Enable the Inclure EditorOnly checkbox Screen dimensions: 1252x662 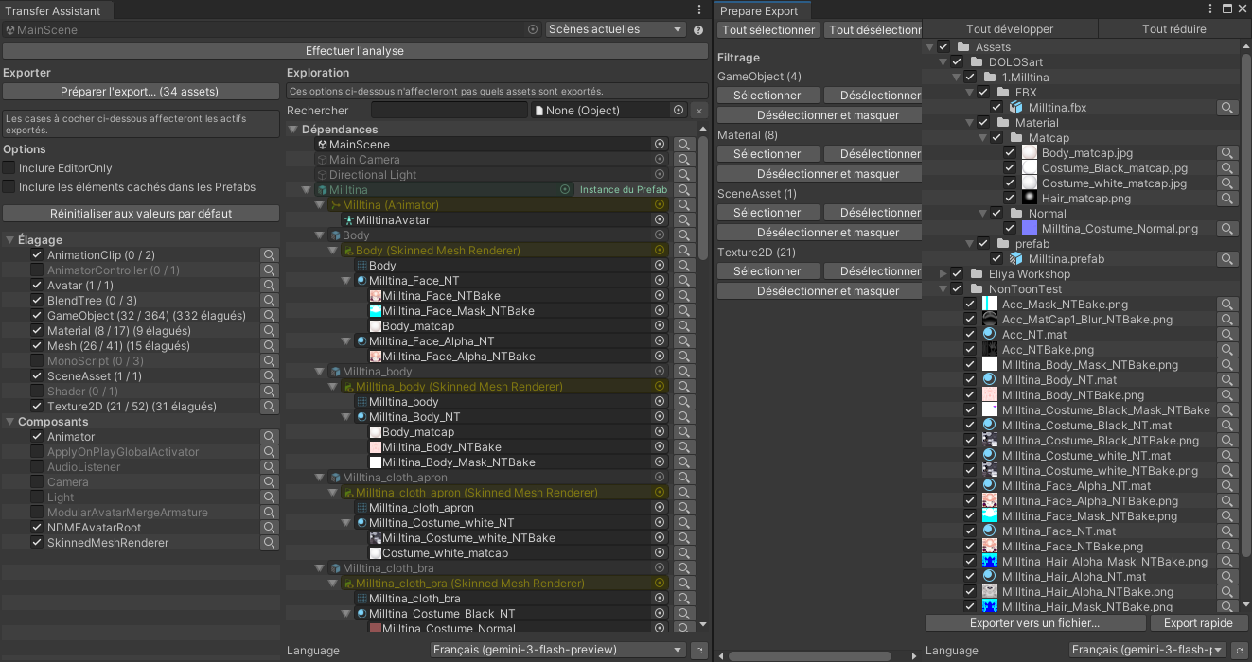click(x=9, y=168)
